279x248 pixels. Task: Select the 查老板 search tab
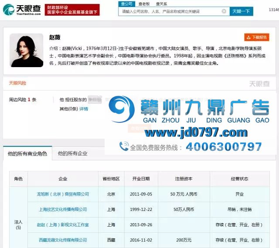tap(144, 4)
